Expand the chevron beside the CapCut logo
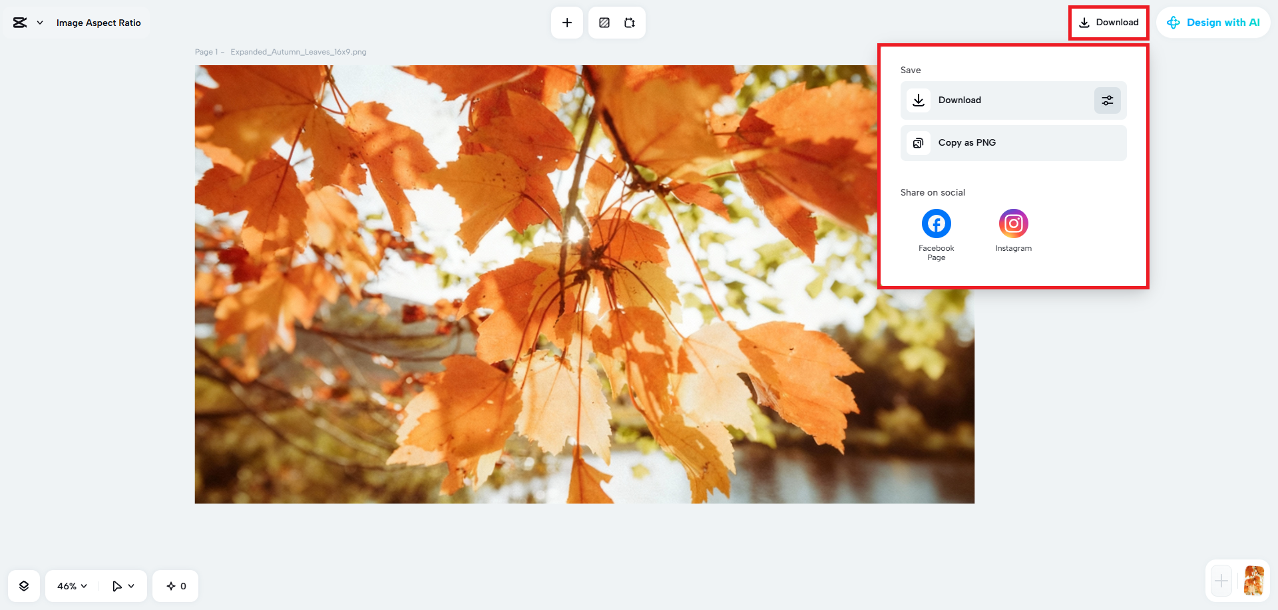The image size is (1278, 610). click(40, 23)
